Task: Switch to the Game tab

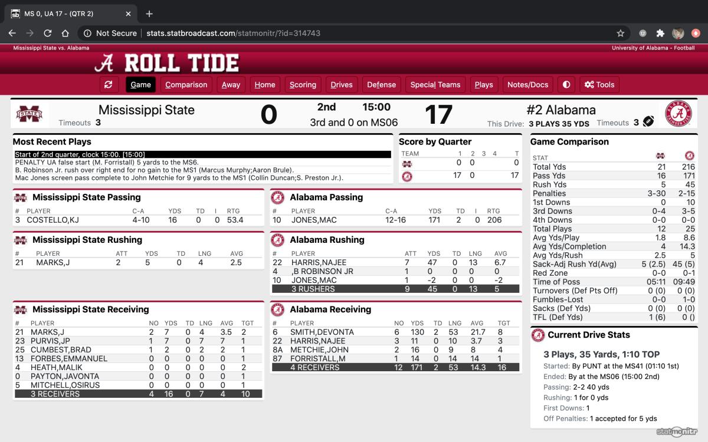Action: (x=140, y=84)
